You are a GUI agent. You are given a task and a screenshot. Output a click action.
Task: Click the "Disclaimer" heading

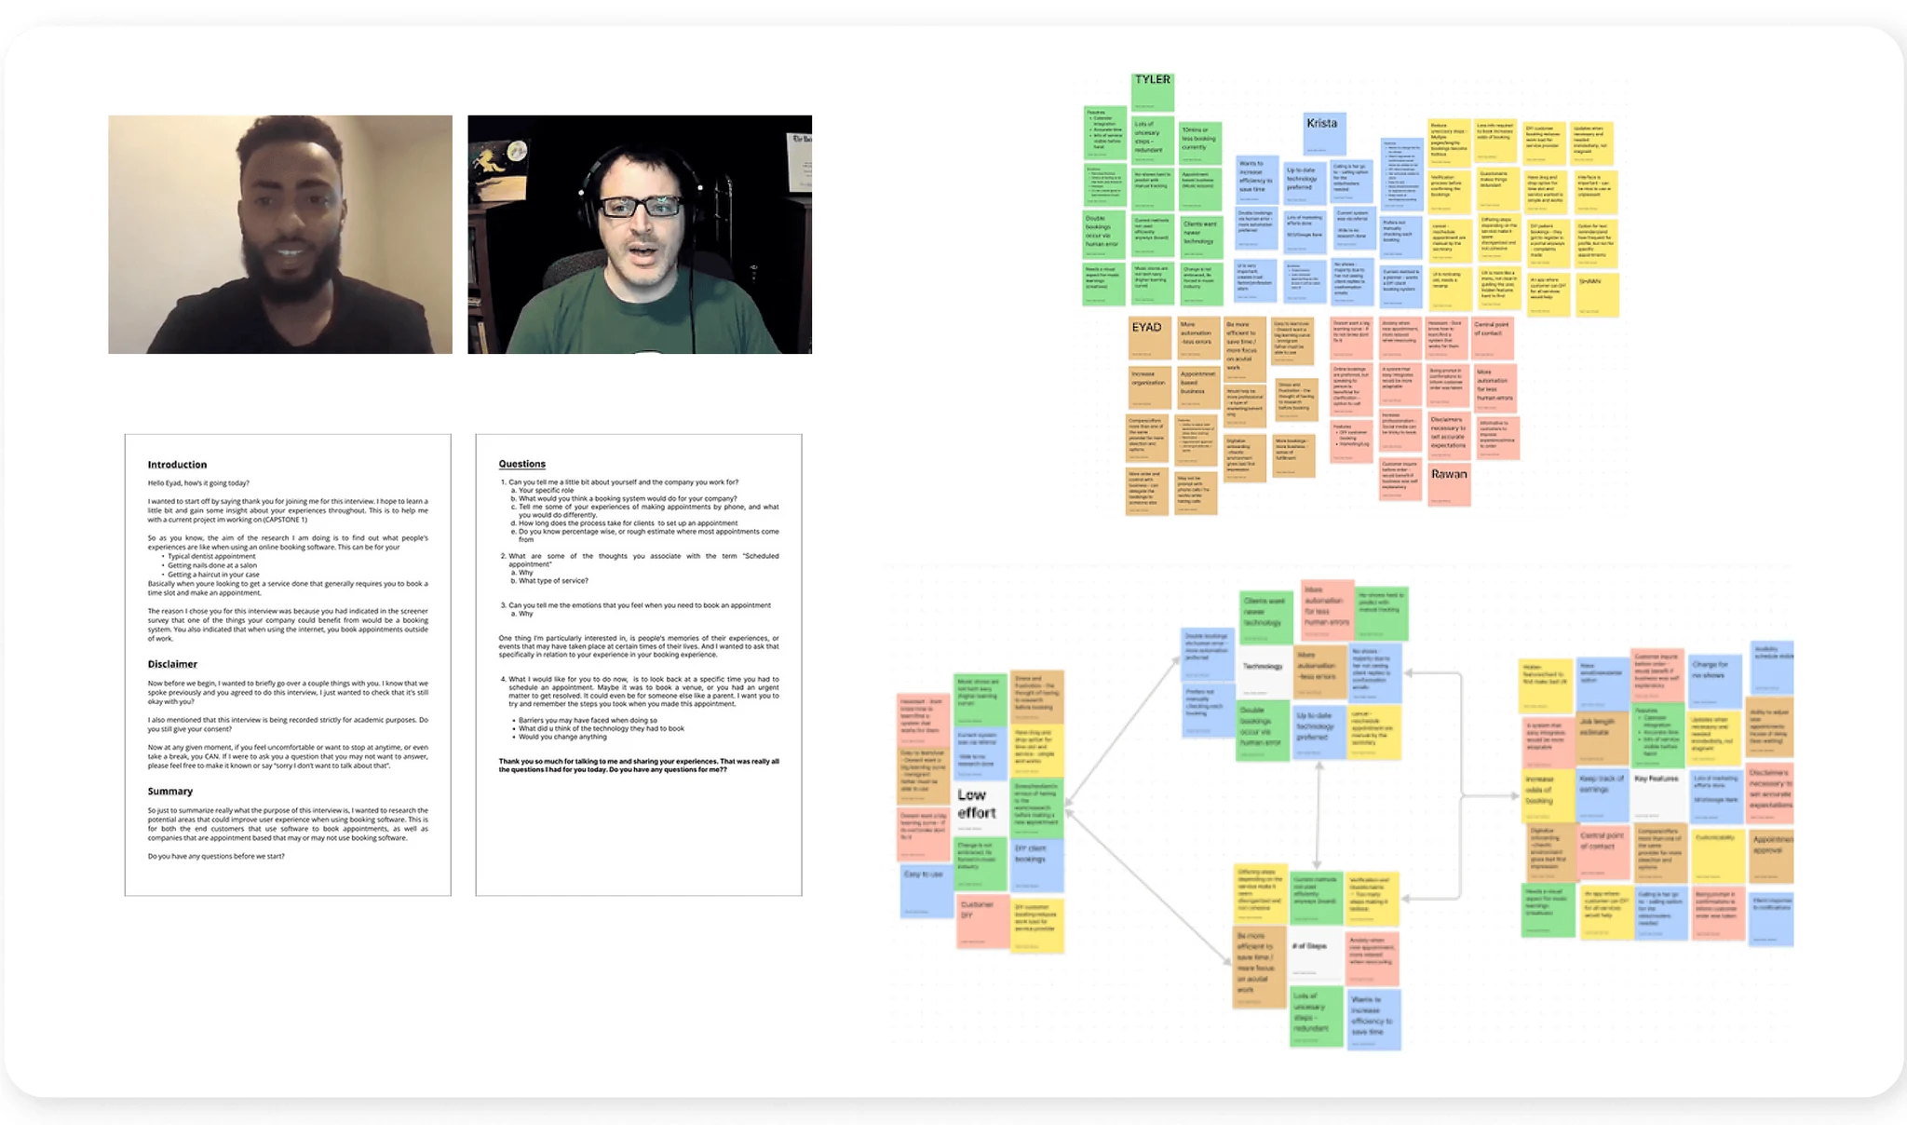click(x=172, y=664)
